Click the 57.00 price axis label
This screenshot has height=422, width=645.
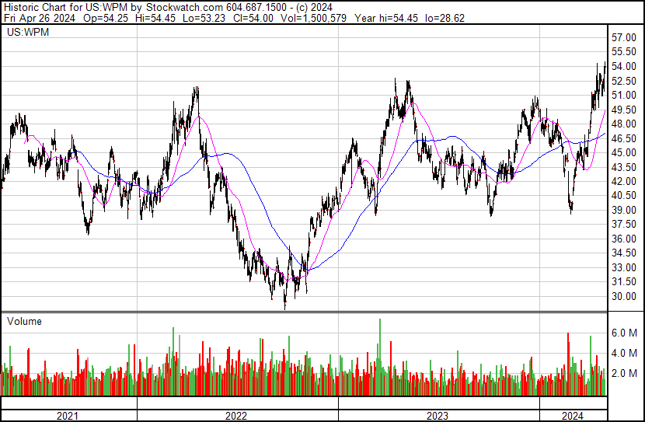[x=624, y=38]
